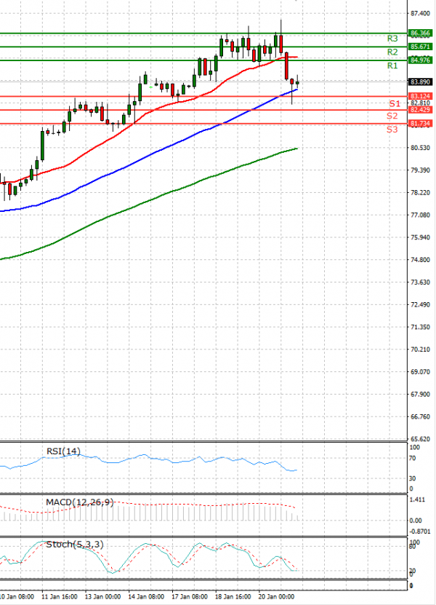
Task: Click the 75.940 price axis label
Action: [420, 237]
